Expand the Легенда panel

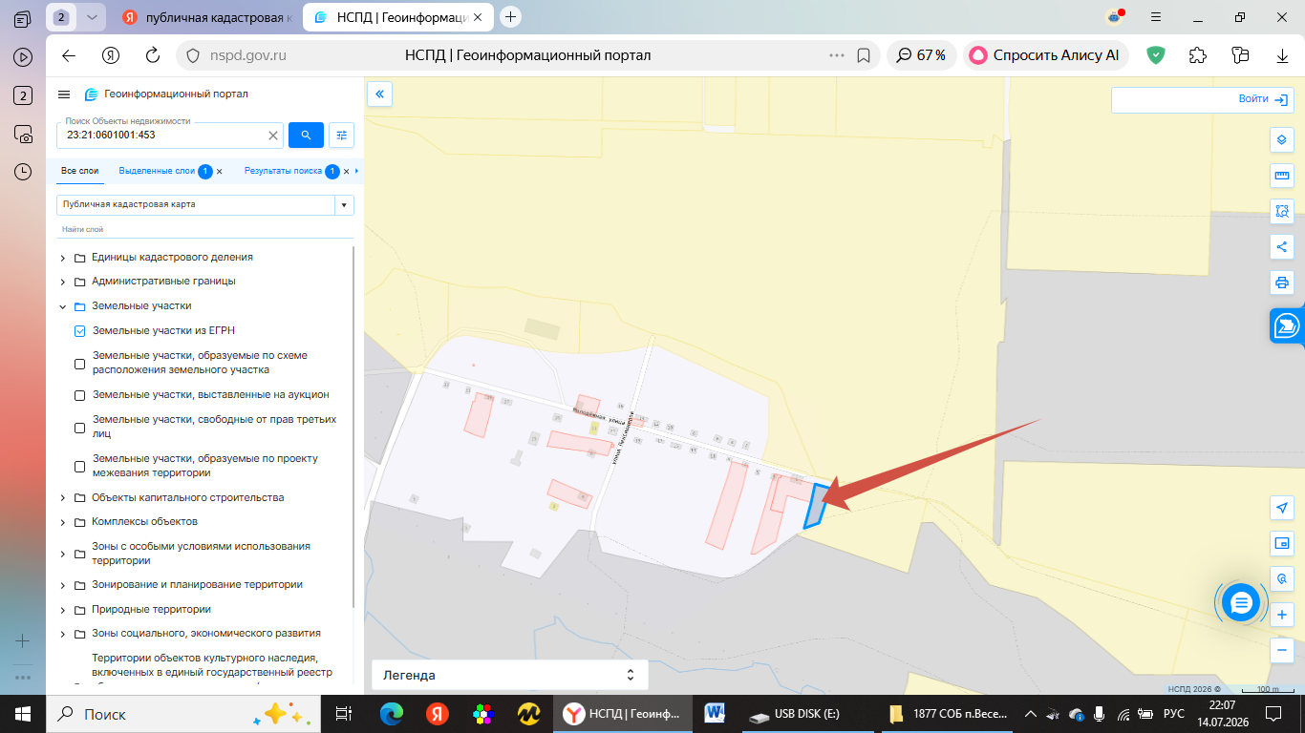coord(509,675)
